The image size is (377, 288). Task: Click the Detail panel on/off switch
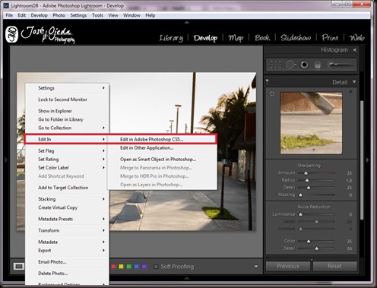click(267, 81)
